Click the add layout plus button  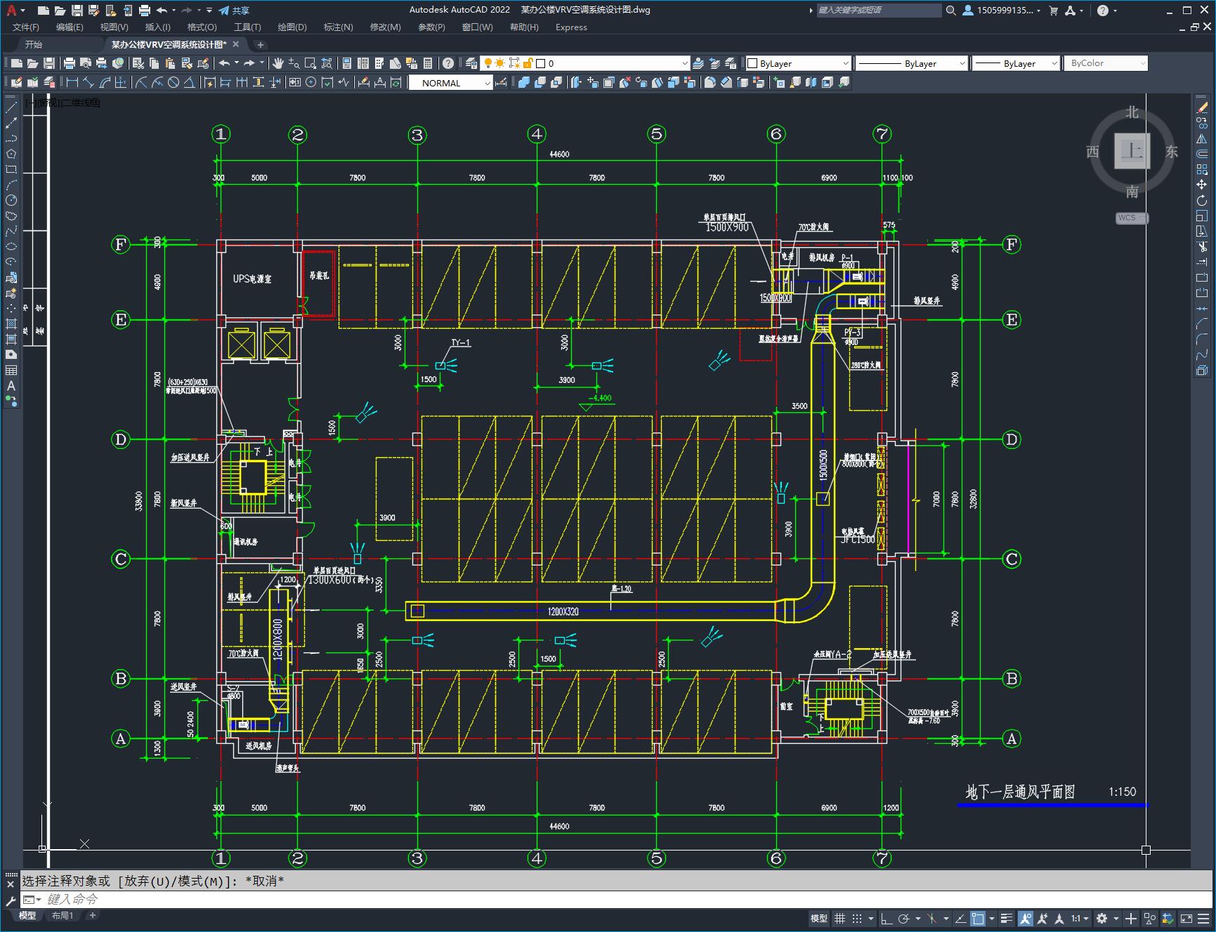[92, 915]
